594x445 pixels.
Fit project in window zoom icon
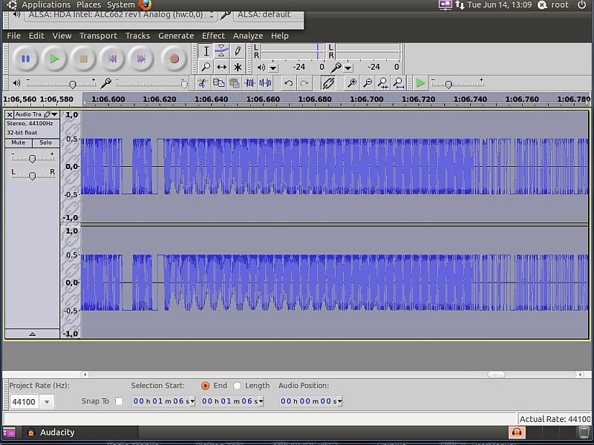(x=399, y=83)
